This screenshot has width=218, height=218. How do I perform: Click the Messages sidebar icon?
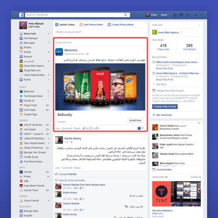coord(21,43)
